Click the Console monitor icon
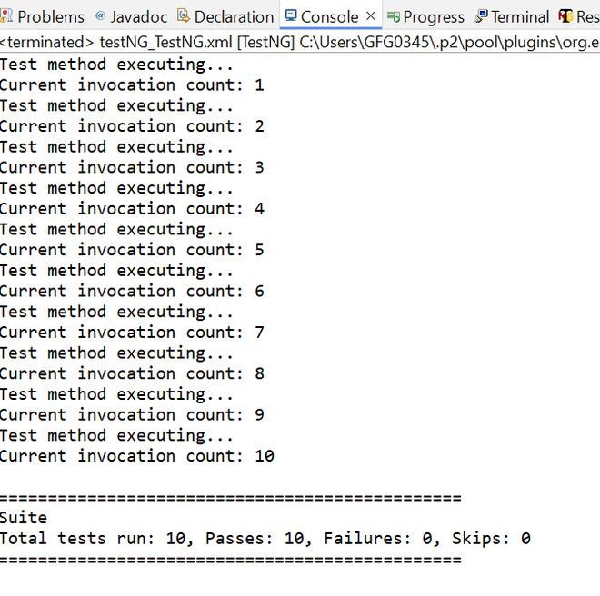This screenshot has height=596, width=600. point(290,16)
